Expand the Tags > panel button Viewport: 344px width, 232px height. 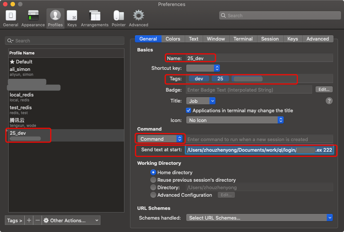(15, 220)
